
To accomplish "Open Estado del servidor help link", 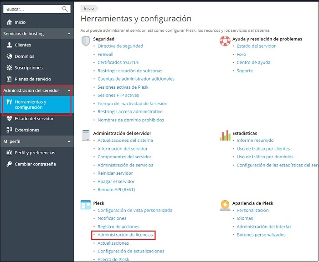I will [x=256, y=46].
